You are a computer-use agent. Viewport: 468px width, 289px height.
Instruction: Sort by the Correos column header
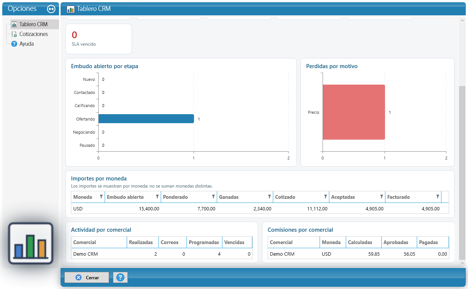point(173,242)
